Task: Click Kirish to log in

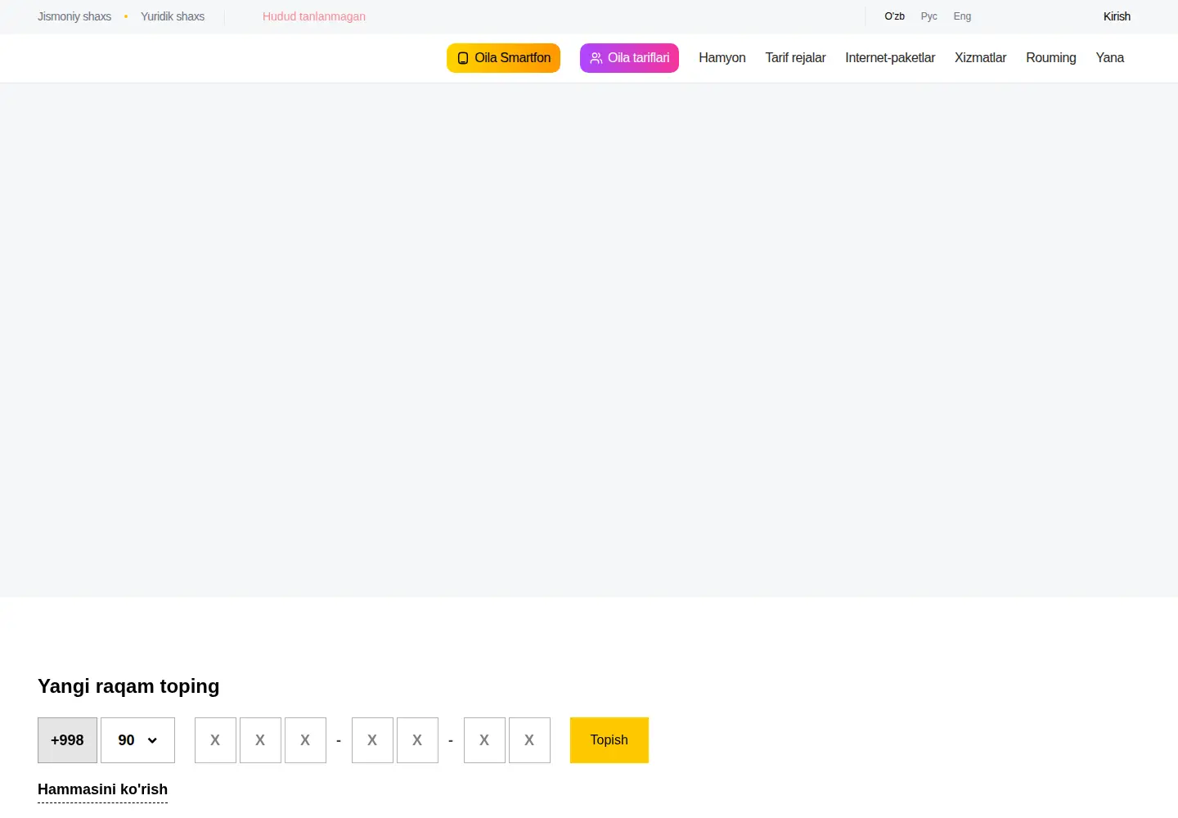Action: (1117, 16)
